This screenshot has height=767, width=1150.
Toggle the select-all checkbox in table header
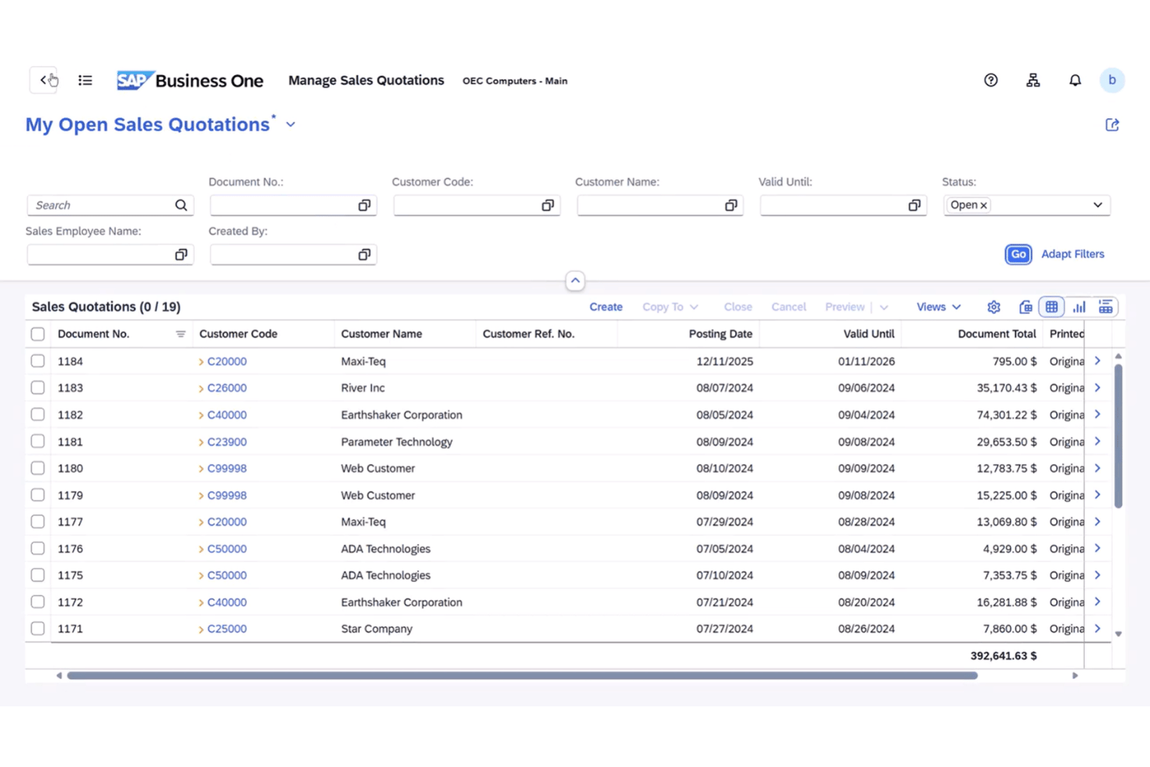pos(37,334)
